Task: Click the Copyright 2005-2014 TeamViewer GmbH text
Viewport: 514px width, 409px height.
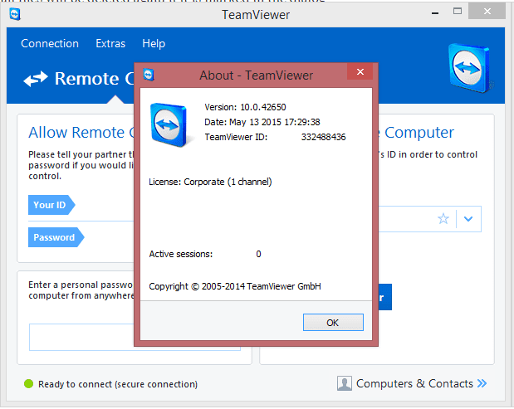Action: 235,286
